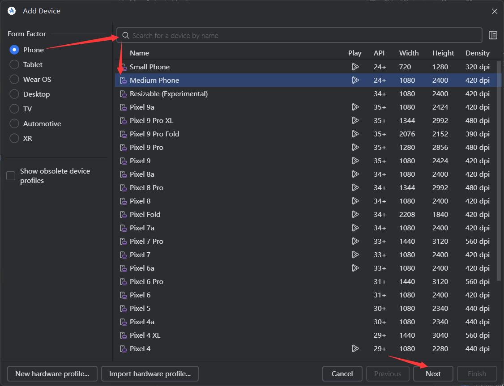Click the Play Store icon for Medium Phone
Viewport: 504px width, 386px height.
click(x=355, y=80)
